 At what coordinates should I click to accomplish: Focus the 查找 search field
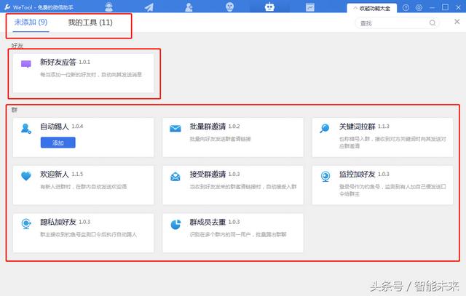(397, 23)
